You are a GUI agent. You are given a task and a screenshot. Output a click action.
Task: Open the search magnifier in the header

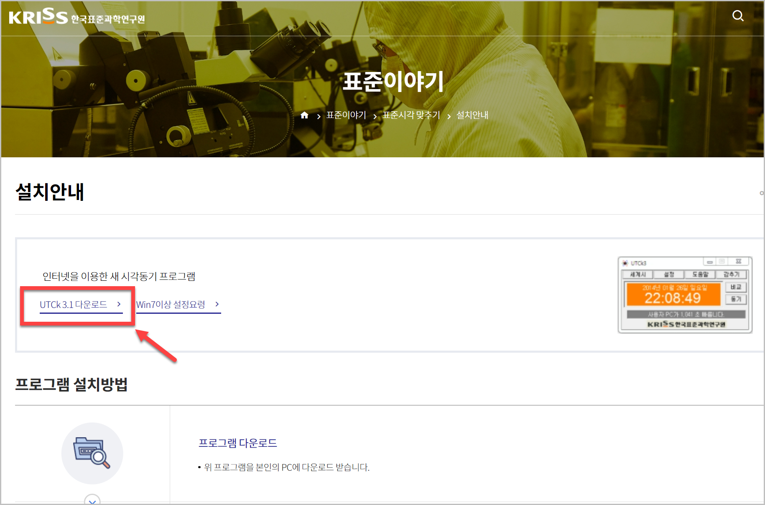point(738,16)
